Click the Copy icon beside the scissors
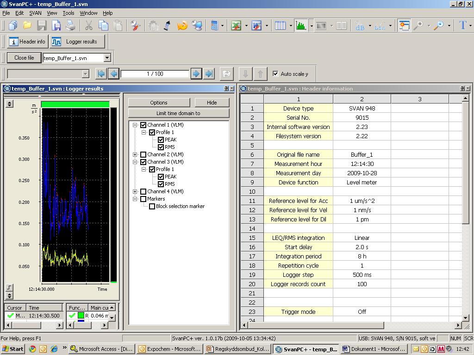The image size is (474, 355). point(103,26)
